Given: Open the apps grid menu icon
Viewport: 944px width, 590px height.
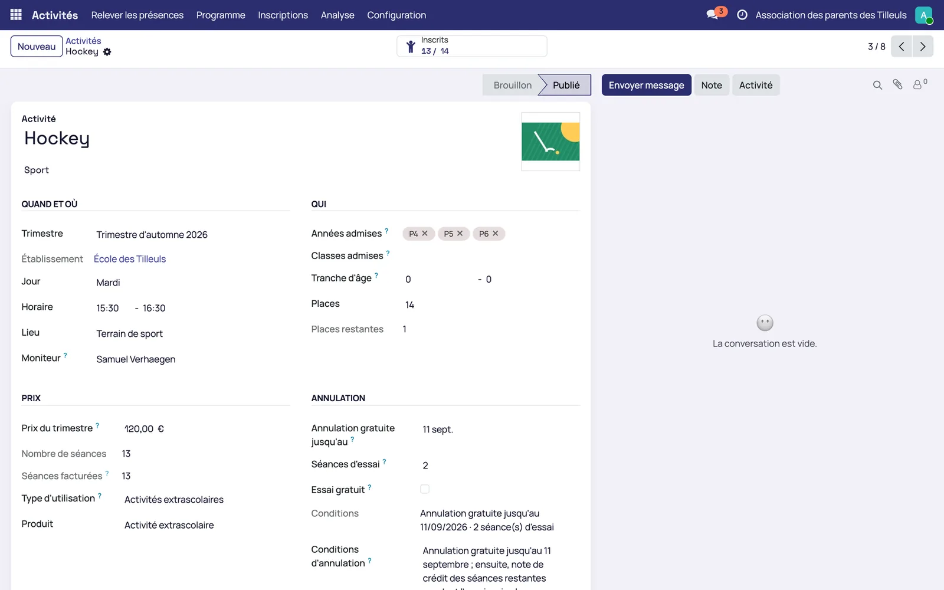Looking at the screenshot, I should click(x=16, y=15).
